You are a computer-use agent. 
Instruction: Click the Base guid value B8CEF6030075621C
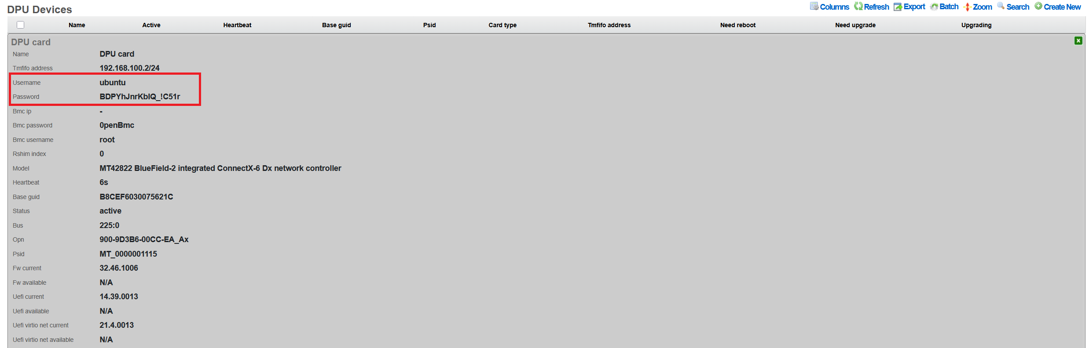tap(136, 197)
